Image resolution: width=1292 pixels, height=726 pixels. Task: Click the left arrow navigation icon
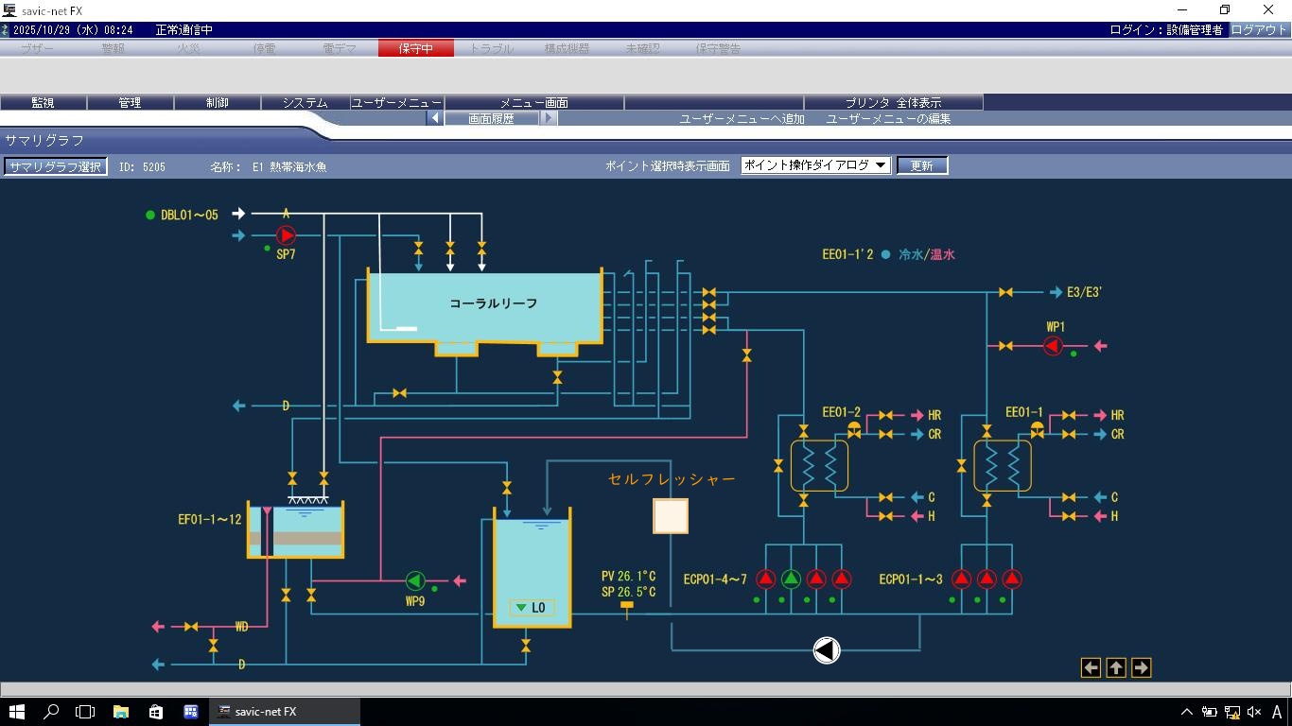click(x=1091, y=668)
